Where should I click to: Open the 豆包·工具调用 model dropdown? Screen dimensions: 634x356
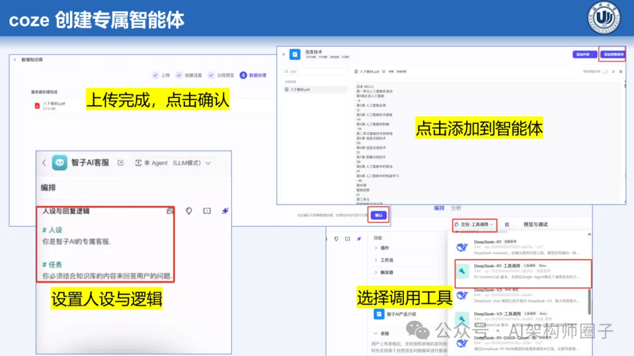[x=474, y=224]
